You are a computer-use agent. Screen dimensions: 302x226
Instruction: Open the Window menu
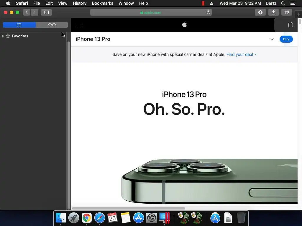point(126,3)
